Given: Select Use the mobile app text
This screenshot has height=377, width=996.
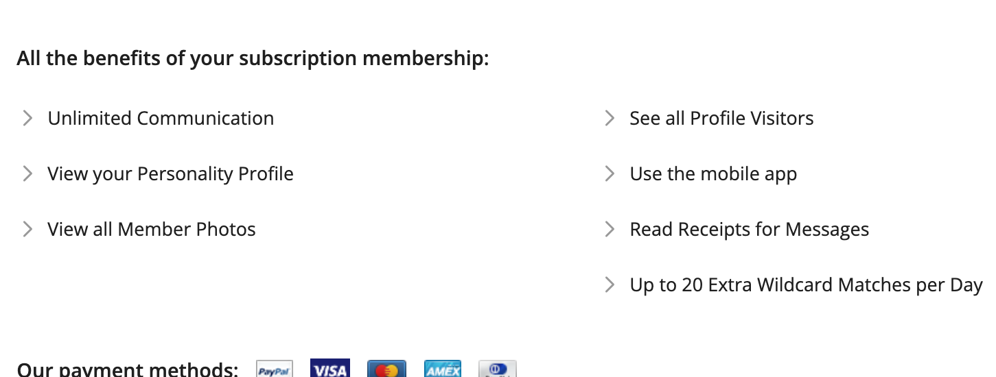Looking at the screenshot, I should [x=713, y=174].
